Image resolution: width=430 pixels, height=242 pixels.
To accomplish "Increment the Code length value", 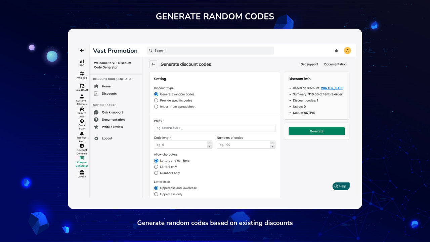I will [x=209, y=143].
